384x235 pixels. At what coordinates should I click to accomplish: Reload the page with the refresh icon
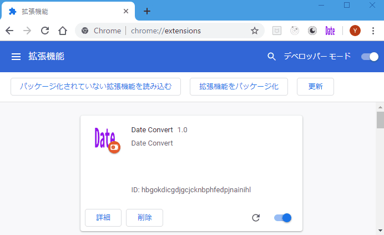click(45, 31)
